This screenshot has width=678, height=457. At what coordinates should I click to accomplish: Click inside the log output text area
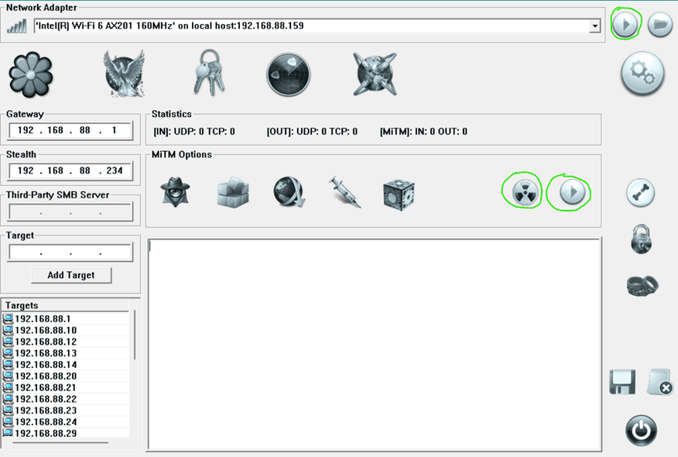[x=375, y=344]
